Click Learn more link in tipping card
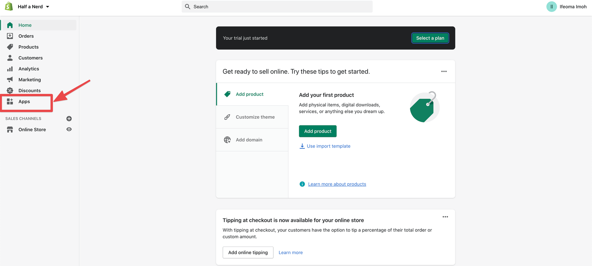The width and height of the screenshot is (592, 266). click(x=291, y=253)
